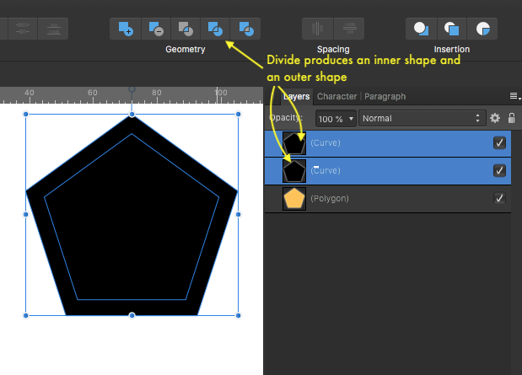Viewport: 522px width, 375px height.
Task: Click the bottom-right selection handle
Action: [x=238, y=315]
